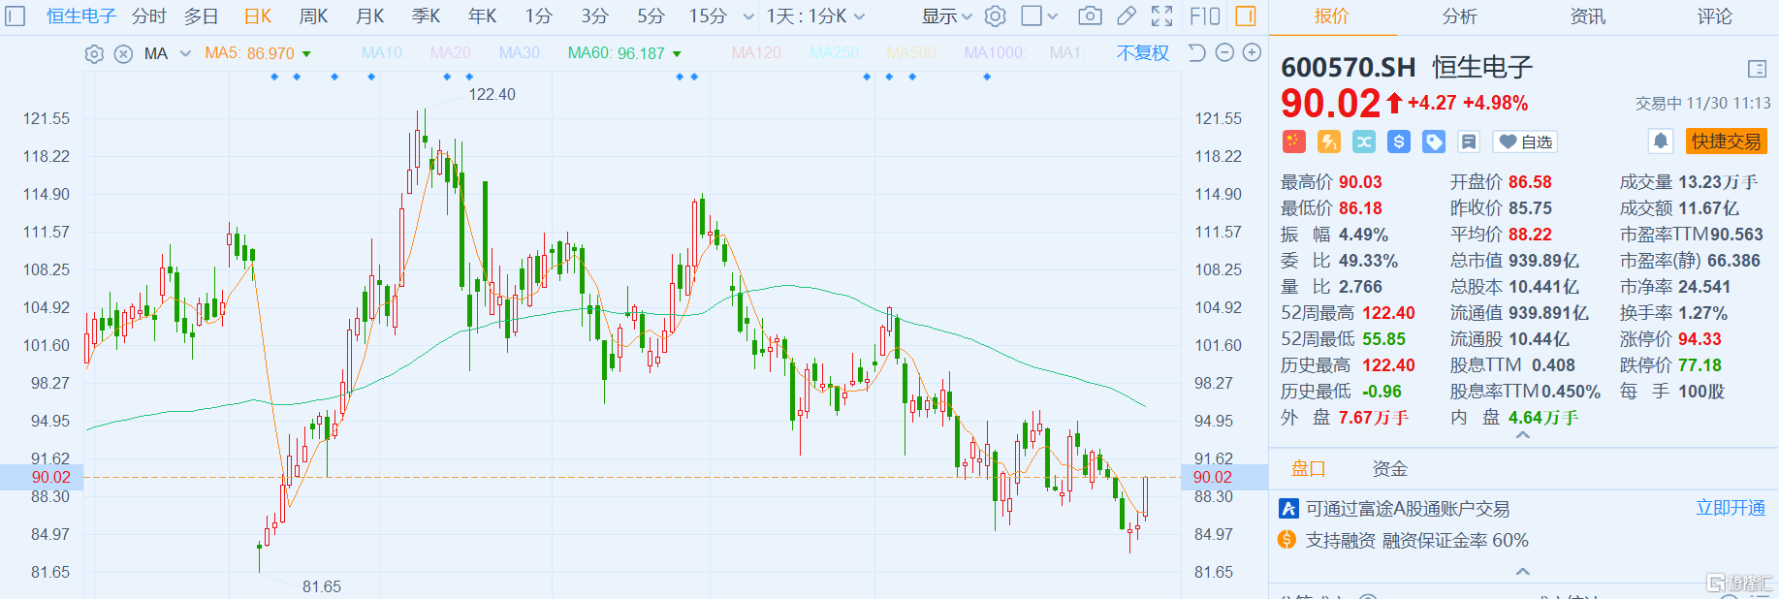1779x599 pixels.
Task: Toggle MA1000 moving average line
Action: [x=995, y=52]
